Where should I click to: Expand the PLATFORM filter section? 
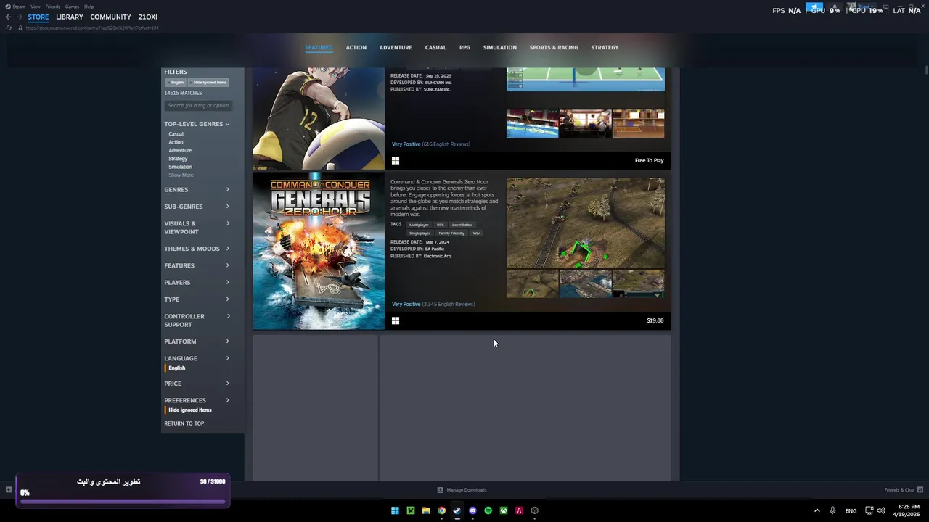[197, 341]
